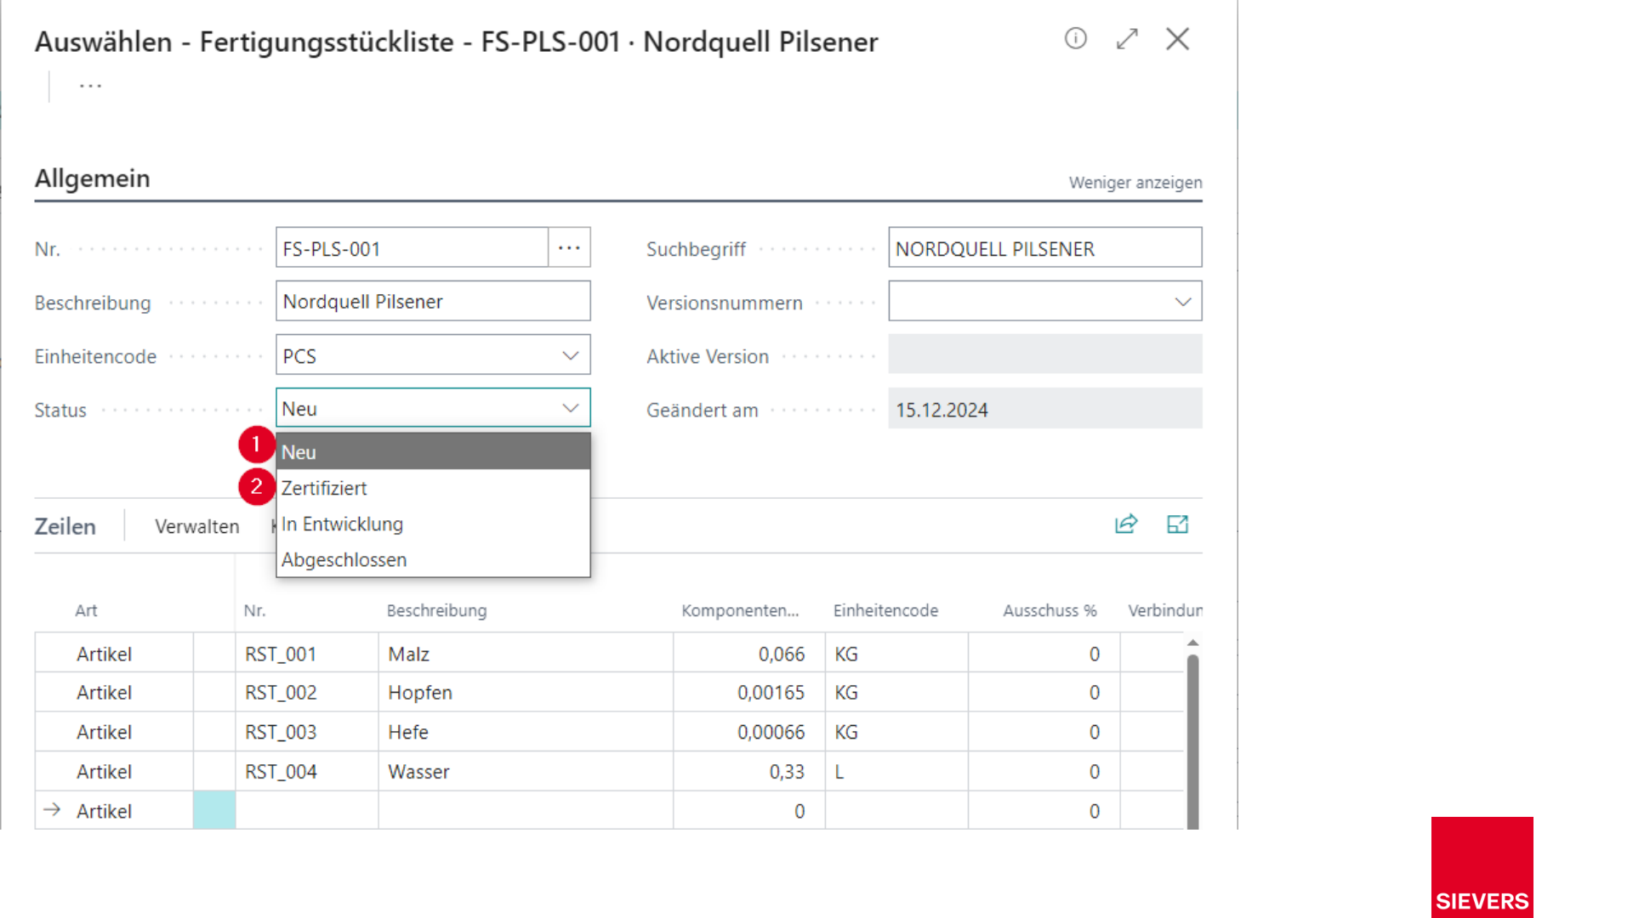Select the RST_003 cell
Screen dimensions: 1633x918
306,731
